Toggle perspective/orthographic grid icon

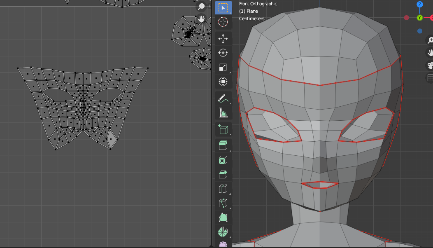[x=430, y=78]
